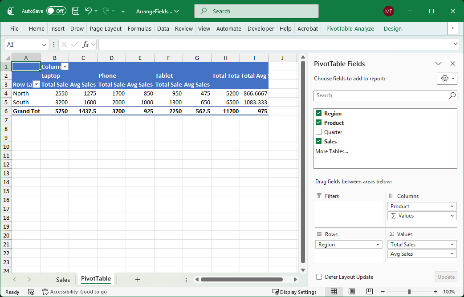Open the PivotTable Analyze tab

click(x=350, y=28)
